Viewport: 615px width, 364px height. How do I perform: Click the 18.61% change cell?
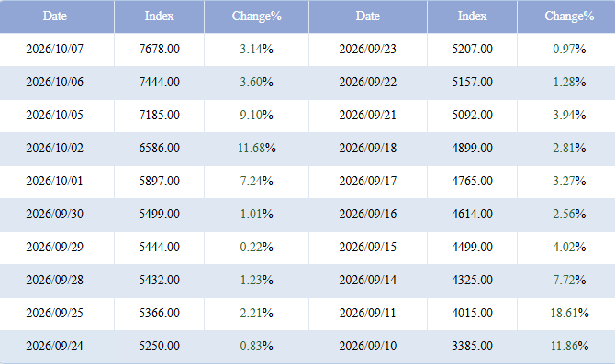(569, 313)
